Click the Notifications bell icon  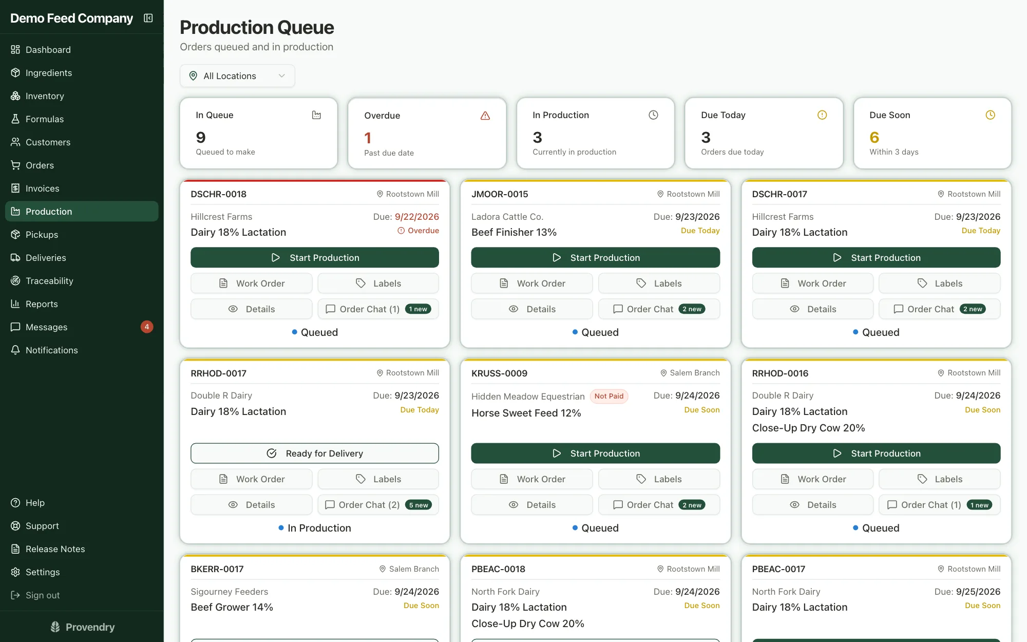[15, 350]
